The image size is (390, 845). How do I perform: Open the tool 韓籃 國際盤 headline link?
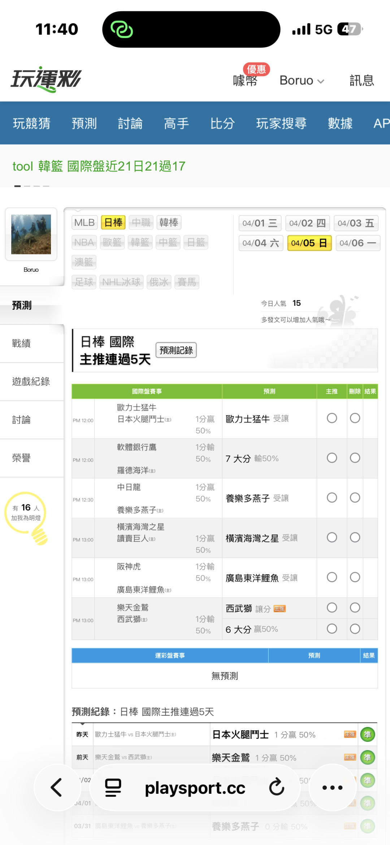(99, 166)
